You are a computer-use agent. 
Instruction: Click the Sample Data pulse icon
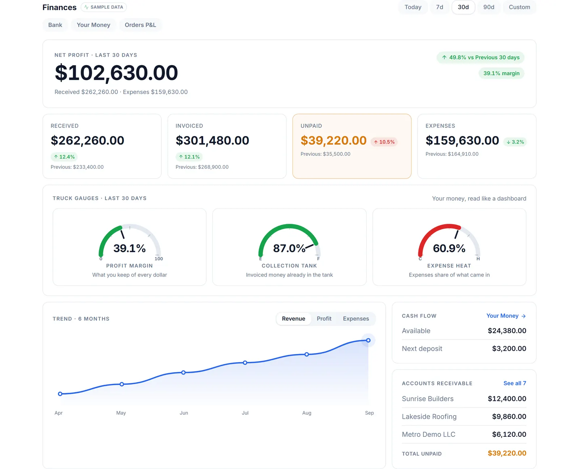86,7
